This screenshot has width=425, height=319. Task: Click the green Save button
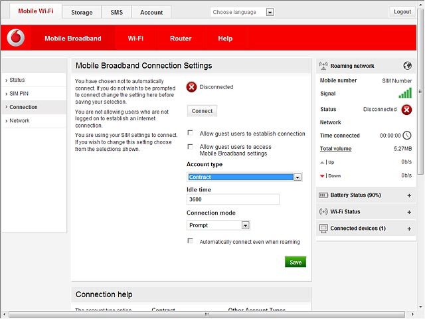[x=296, y=262]
